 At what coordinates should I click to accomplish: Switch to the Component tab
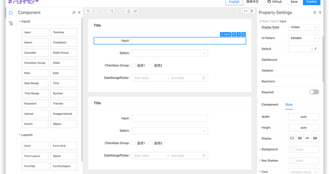[x=270, y=104]
